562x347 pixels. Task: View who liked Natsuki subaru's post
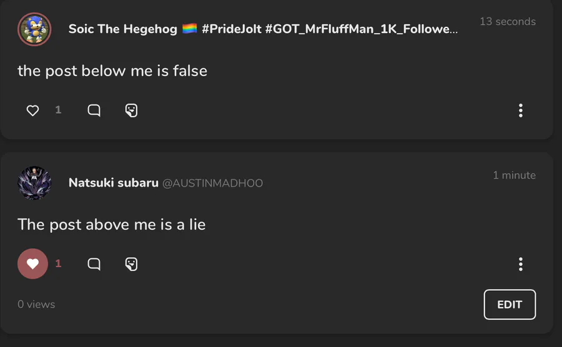[58, 264]
